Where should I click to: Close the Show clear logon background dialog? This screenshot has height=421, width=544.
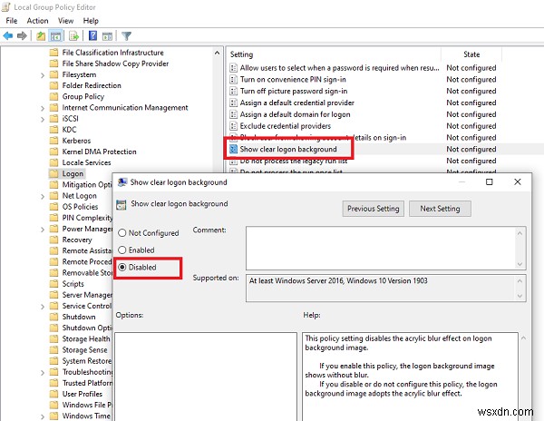(x=518, y=181)
